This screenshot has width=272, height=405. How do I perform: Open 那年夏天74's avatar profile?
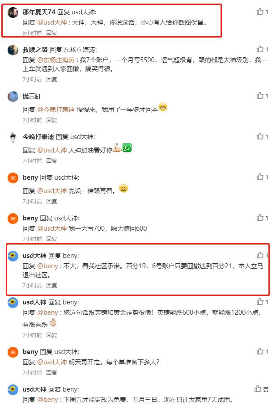click(13, 12)
